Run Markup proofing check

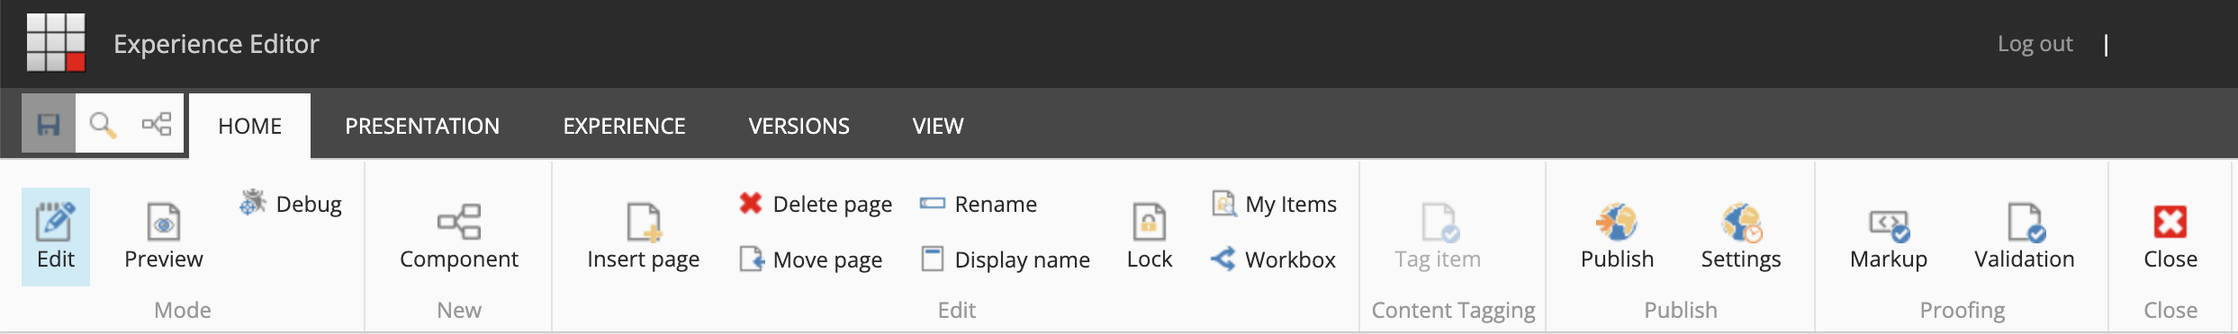point(1889,237)
